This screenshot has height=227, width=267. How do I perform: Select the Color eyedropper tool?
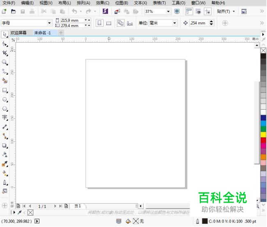click(x=5, y=164)
